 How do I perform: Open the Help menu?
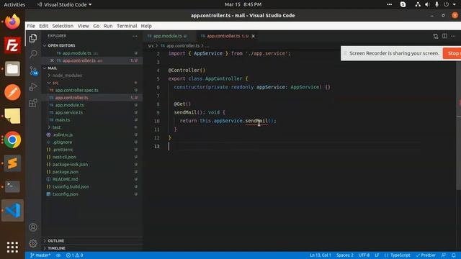[146, 26]
